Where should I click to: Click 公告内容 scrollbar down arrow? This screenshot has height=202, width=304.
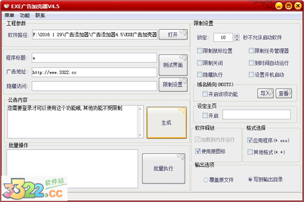point(140,135)
